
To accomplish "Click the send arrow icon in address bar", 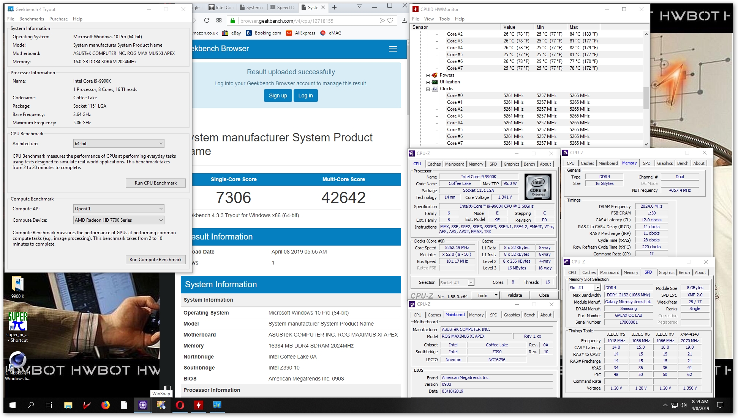I will (x=382, y=20).
